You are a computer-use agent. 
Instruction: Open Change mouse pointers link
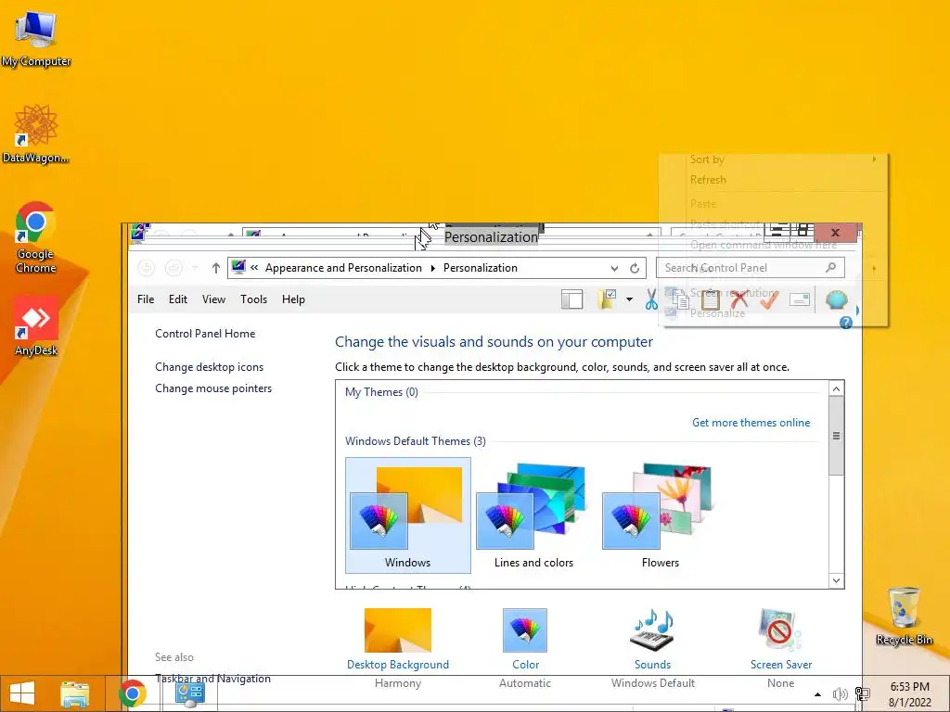pyautogui.click(x=213, y=388)
